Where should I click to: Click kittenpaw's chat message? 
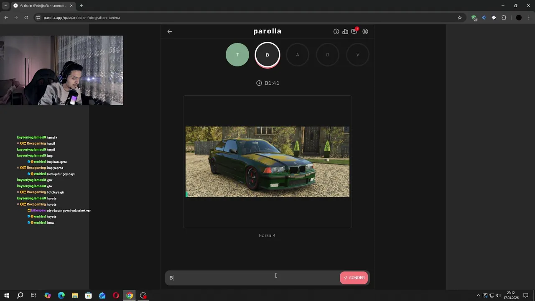(69, 211)
